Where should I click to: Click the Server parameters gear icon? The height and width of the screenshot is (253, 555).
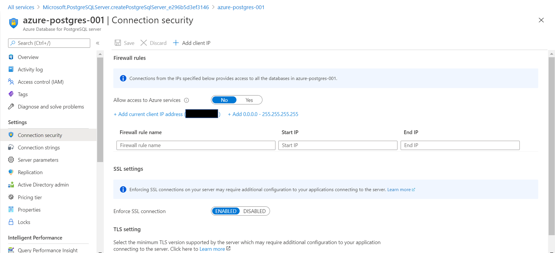click(11, 160)
